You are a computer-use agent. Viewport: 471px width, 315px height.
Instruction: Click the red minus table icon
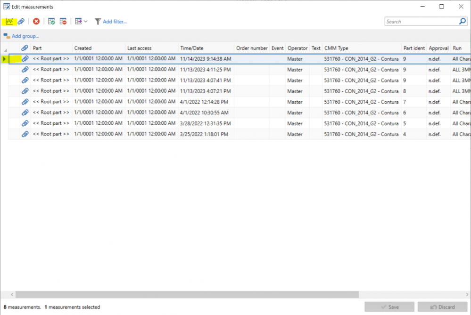coord(63,22)
